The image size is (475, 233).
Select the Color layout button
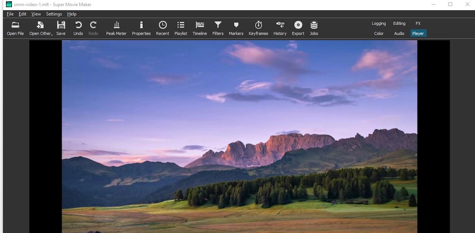click(x=379, y=34)
